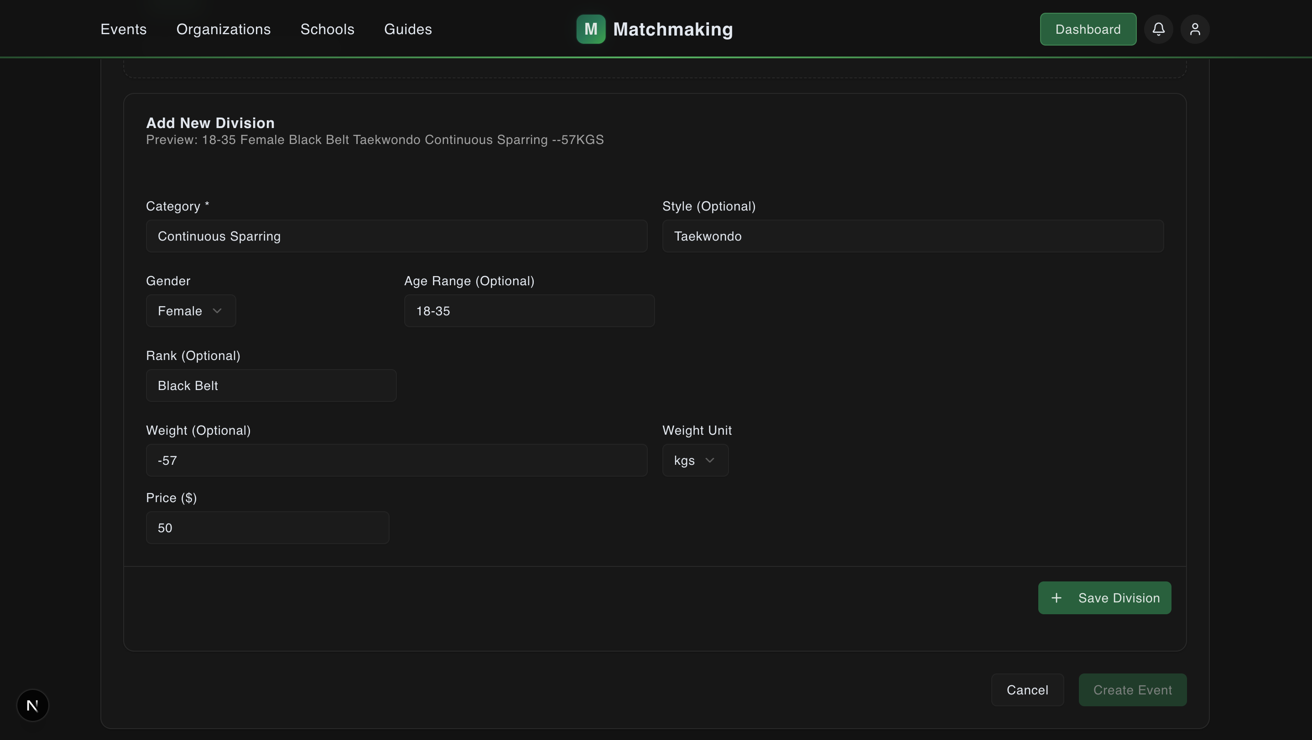Screen dimensions: 1312x740
Task: Click the Rank (Optional) label
Action: point(193,355)
